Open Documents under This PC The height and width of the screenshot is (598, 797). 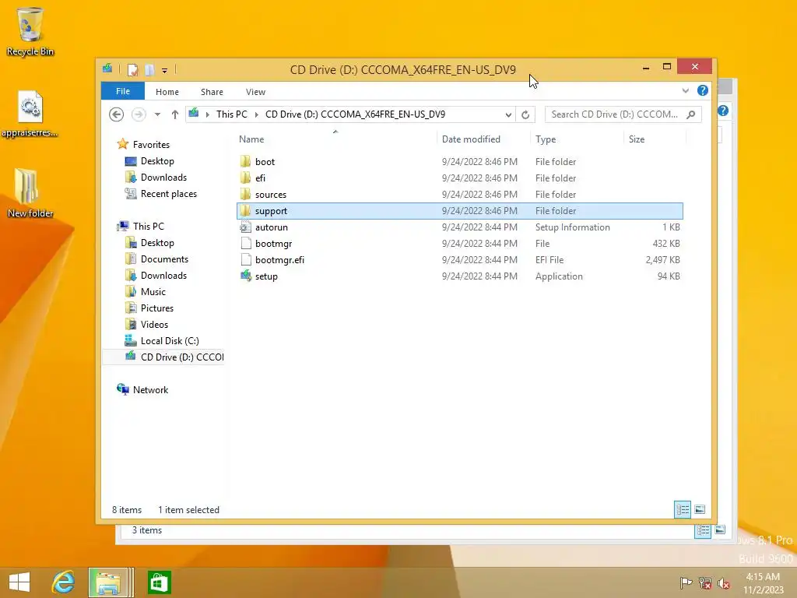pos(164,259)
